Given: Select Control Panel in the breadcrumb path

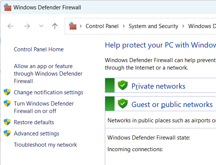Looking at the screenshot, I should [102, 26].
